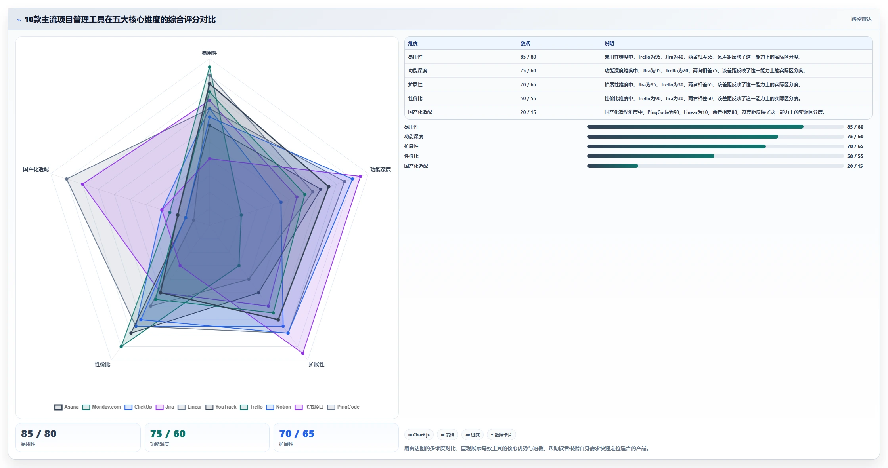
Task: Click the 进度 tag chip
Action: point(473,435)
